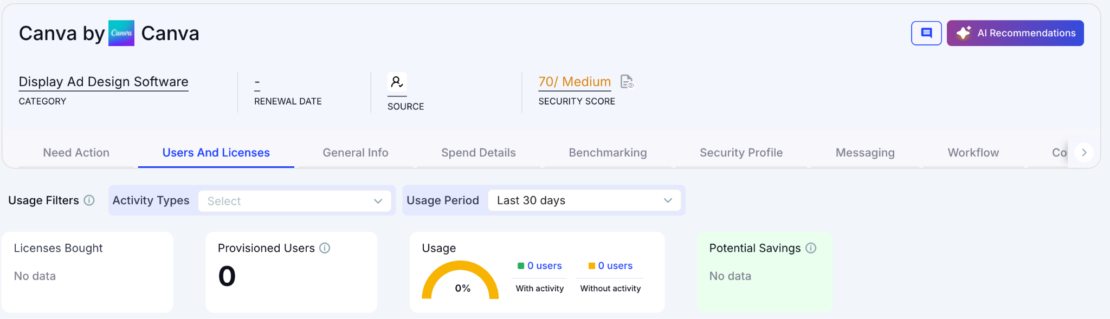Open Display Ad Design Software category link
The width and height of the screenshot is (1110, 319).
104,82
